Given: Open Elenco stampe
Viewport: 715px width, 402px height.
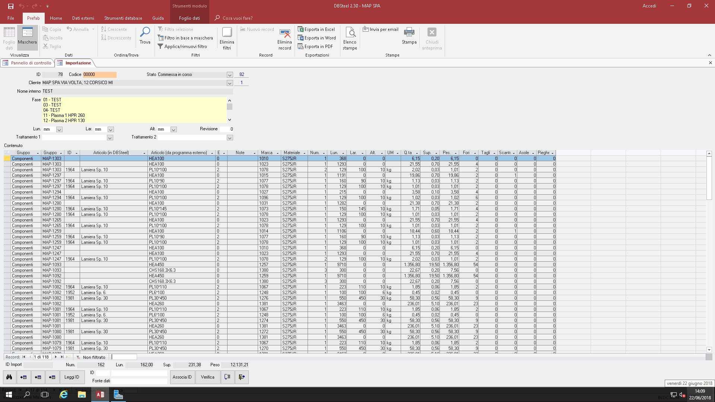Looking at the screenshot, I should [350, 38].
